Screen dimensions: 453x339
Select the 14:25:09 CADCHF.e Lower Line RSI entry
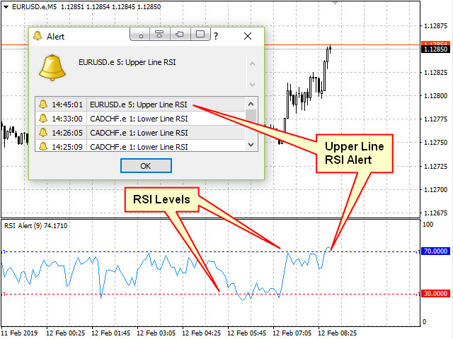(x=140, y=145)
